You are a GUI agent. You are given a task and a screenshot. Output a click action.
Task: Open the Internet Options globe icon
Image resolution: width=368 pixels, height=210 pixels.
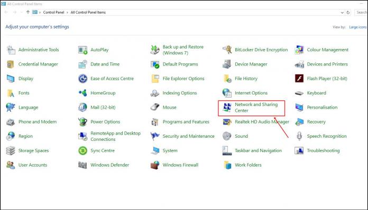pyautogui.click(x=227, y=93)
